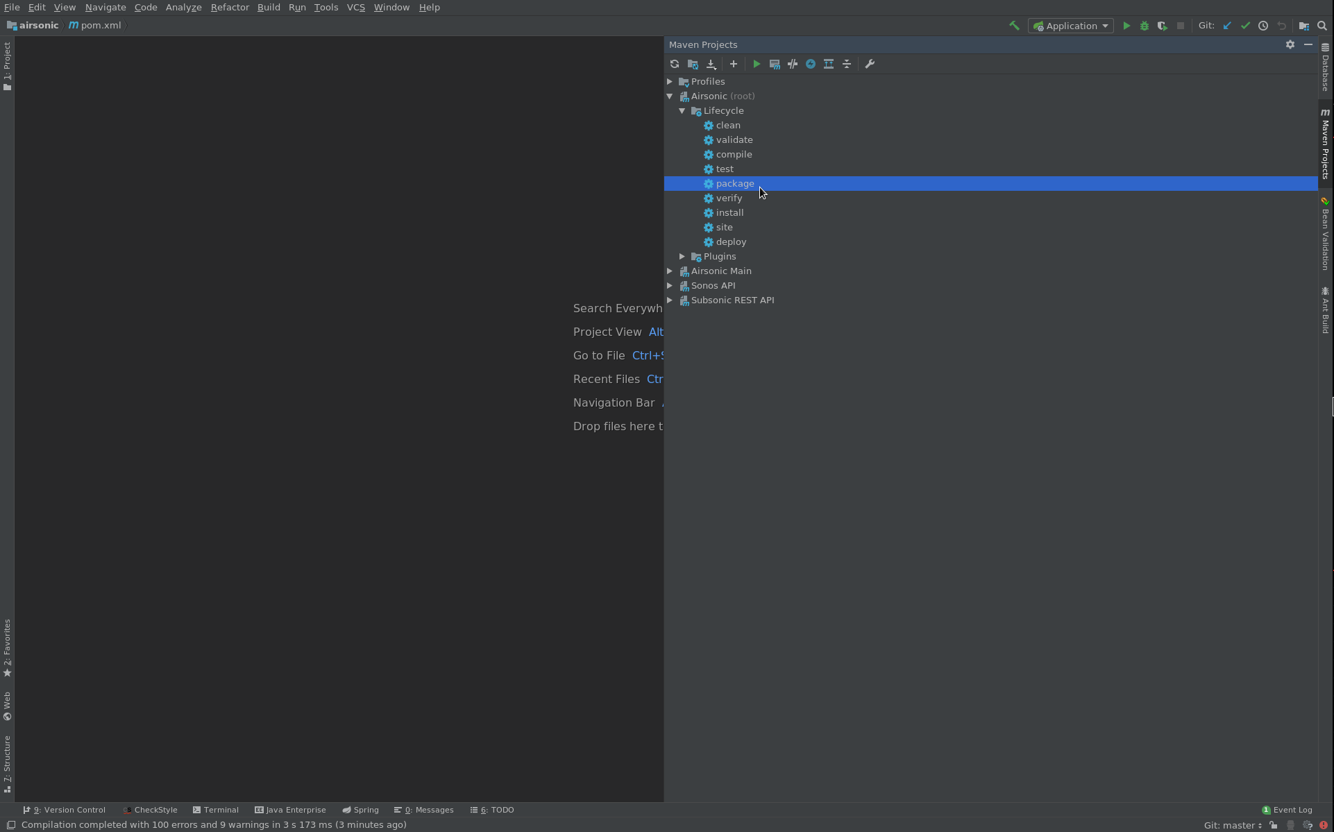Show Git history clock icon
The image size is (1334, 832).
tap(1263, 26)
